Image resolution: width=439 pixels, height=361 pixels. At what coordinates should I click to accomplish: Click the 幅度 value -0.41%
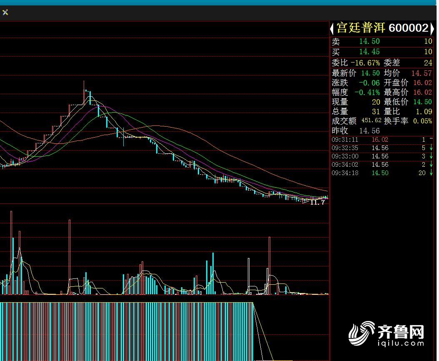(x=367, y=92)
